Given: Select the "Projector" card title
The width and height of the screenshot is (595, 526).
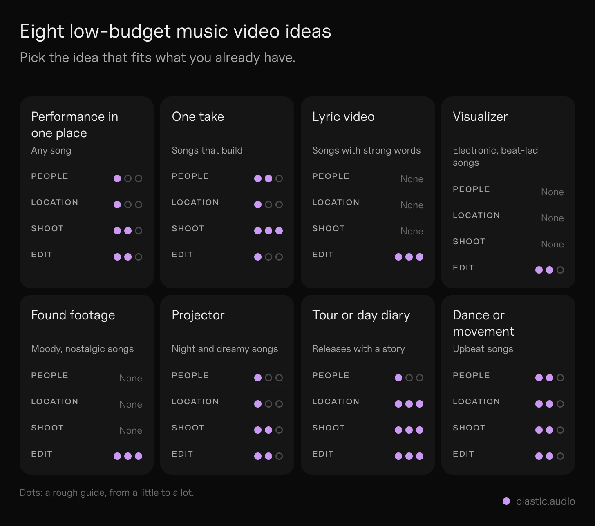Looking at the screenshot, I should [x=198, y=315].
